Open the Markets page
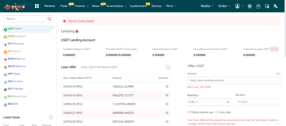Image resolution: width=286 pixels, height=126 pixels. click(x=50, y=6)
